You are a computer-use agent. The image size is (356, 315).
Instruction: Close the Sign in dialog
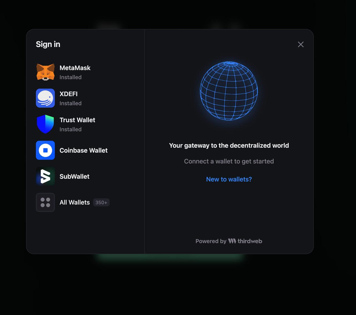click(301, 45)
